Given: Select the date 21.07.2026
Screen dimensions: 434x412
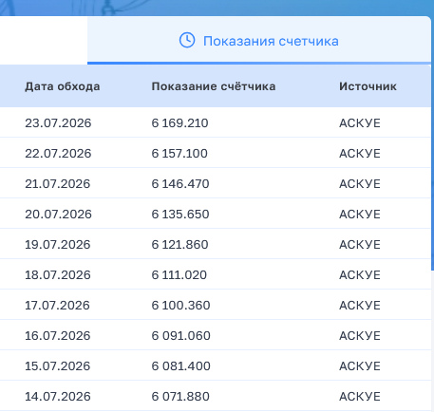Looking at the screenshot, I should pyautogui.click(x=58, y=184).
